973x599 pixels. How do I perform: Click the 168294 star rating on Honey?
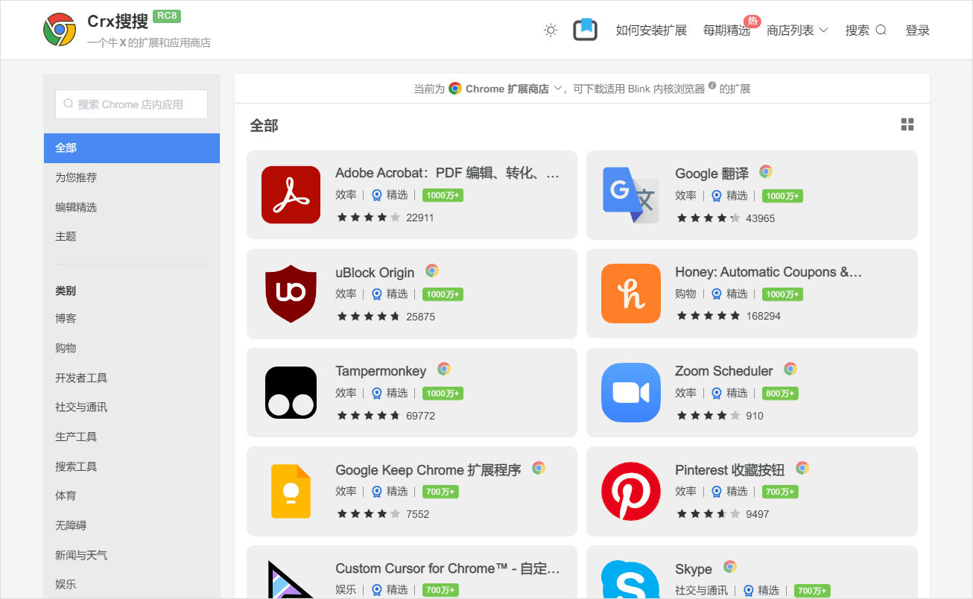729,316
